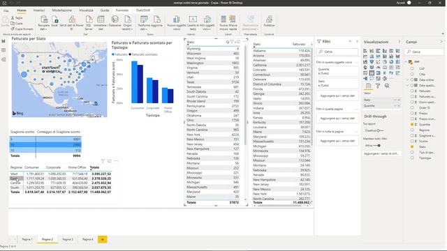
Task: Open more options on the Stato table visual
Action: 244,42
